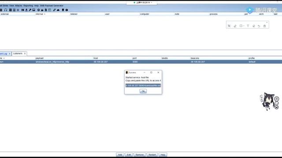Show target table via crosshair icon

18,10
